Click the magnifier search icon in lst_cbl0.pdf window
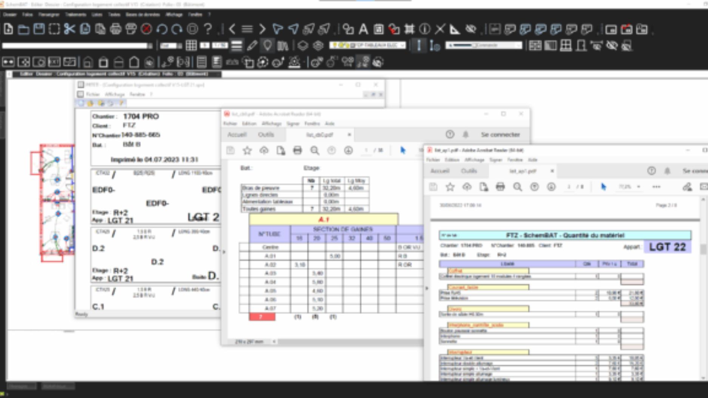 [315, 150]
